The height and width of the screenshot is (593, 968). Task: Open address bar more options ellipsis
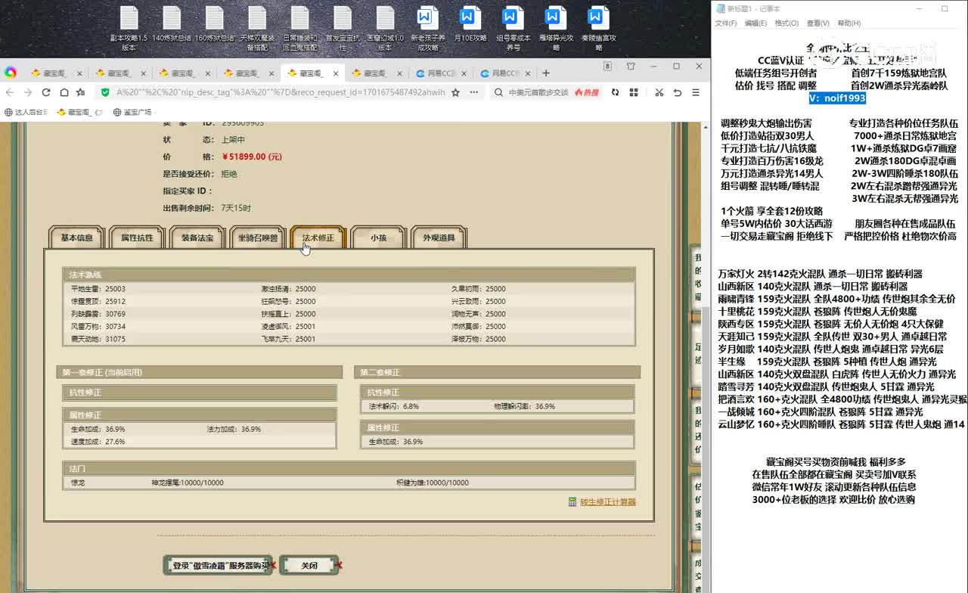474,92
